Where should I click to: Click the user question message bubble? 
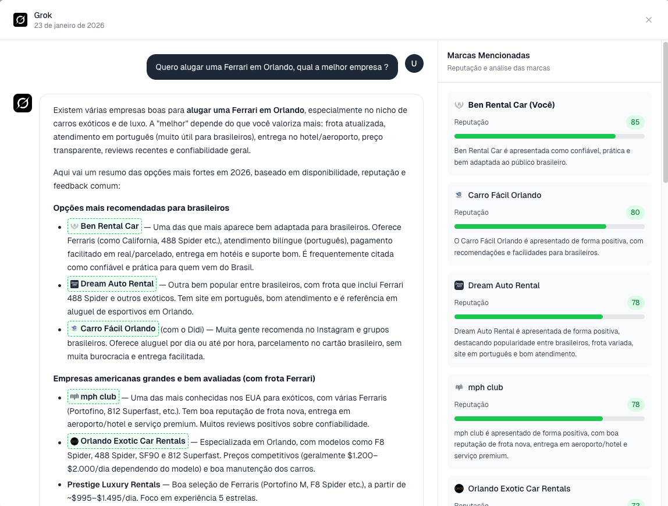pos(272,67)
